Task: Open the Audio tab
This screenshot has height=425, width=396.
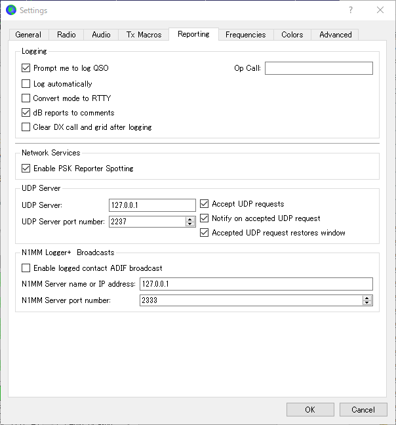Action: click(101, 35)
